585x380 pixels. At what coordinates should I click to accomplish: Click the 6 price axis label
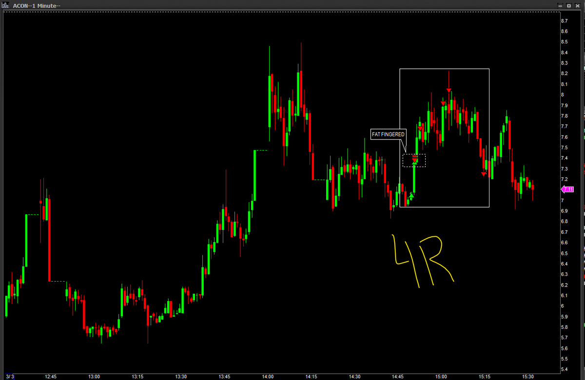coord(562,306)
